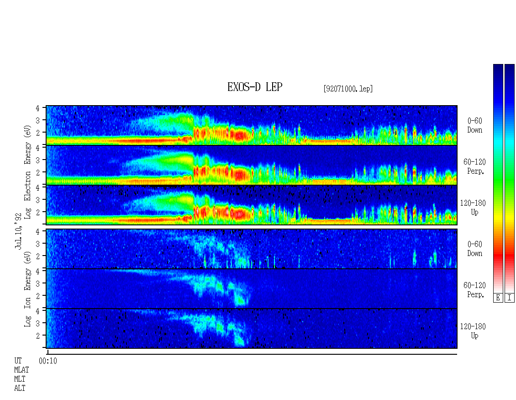Click the 00:10 tick mark on time axis
Viewport: 516px width, 400px height.
point(48,352)
